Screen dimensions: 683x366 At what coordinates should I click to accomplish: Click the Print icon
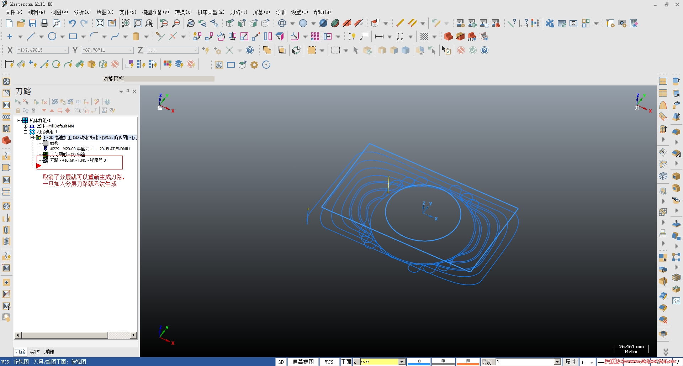pyautogui.click(x=44, y=23)
